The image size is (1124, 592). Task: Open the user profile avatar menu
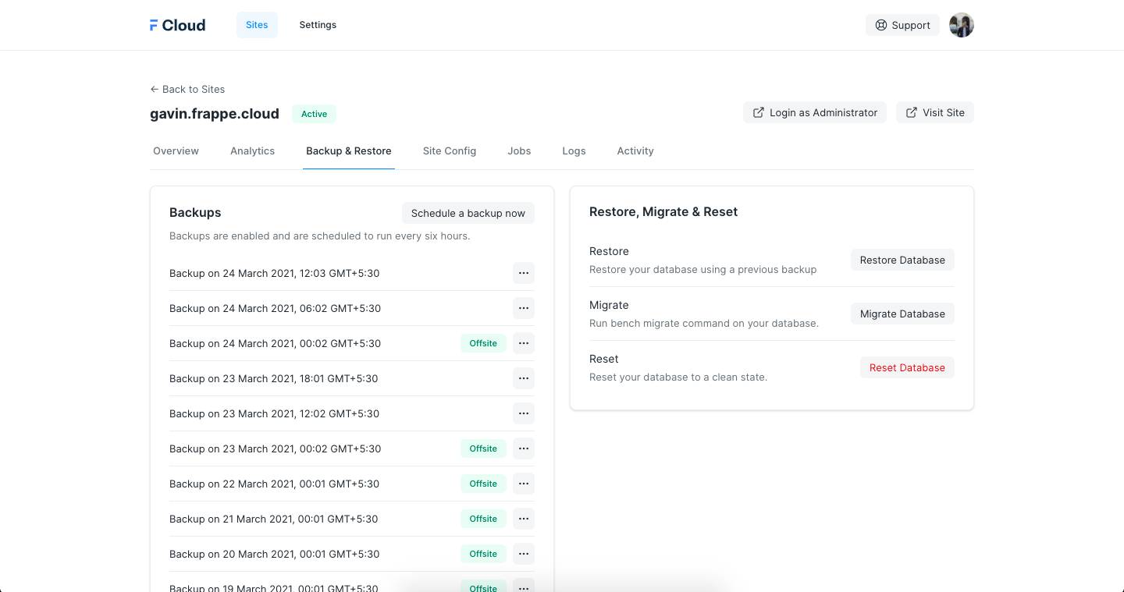coord(961,25)
